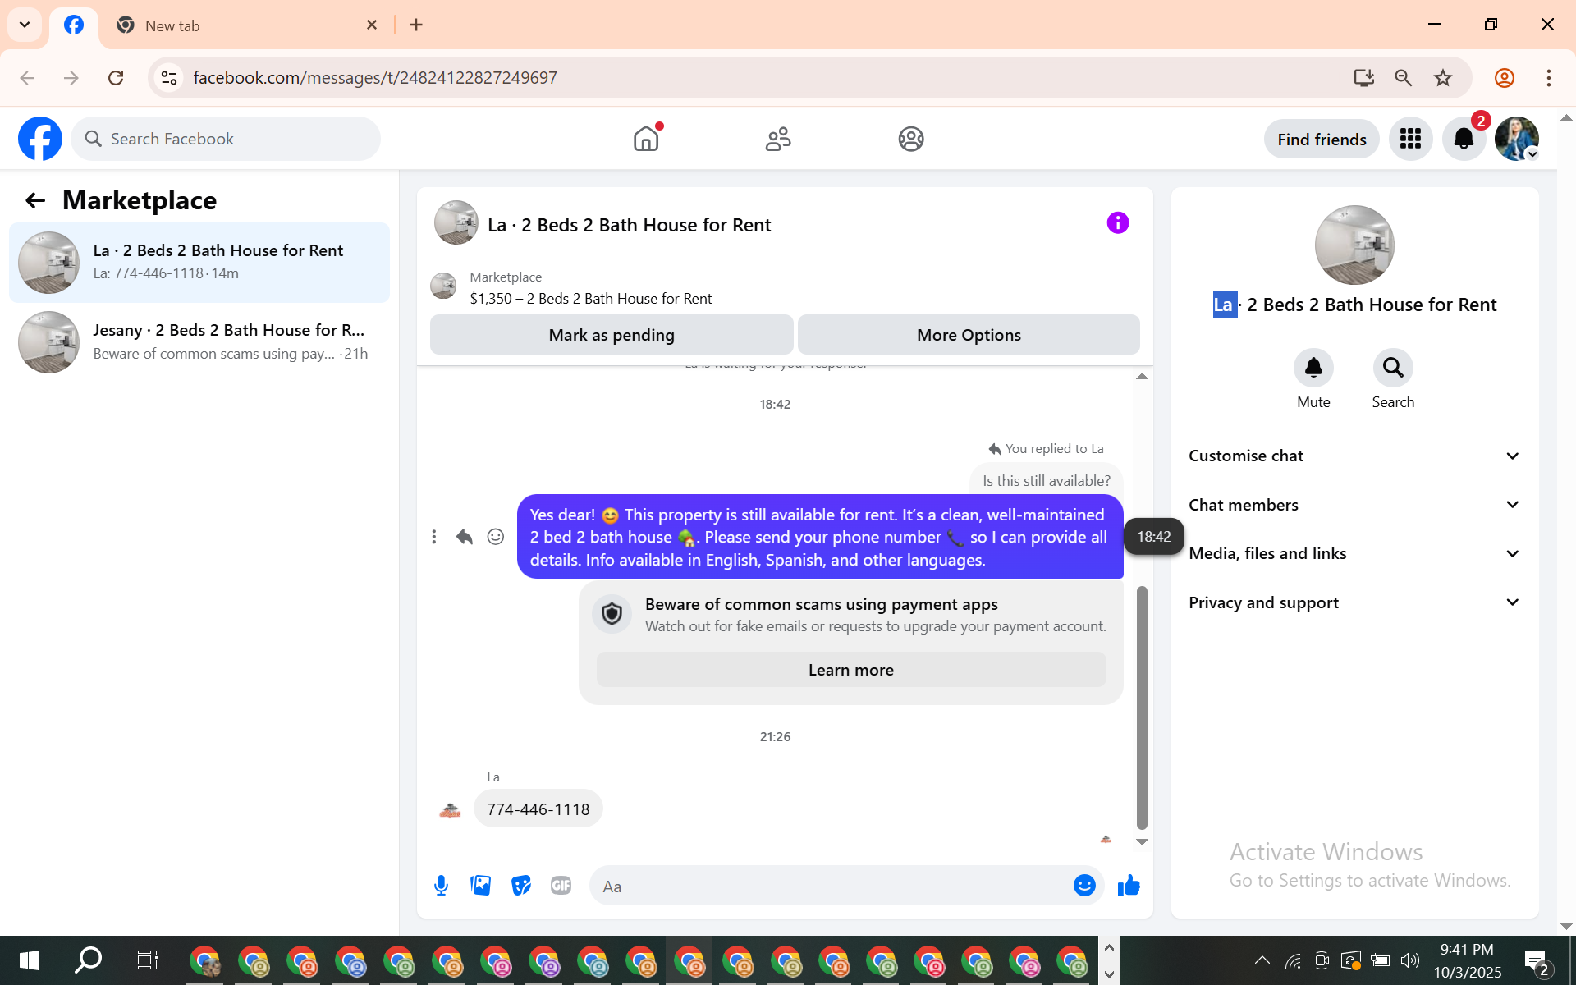Open the Windows Start menu

pyautogui.click(x=30, y=960)
